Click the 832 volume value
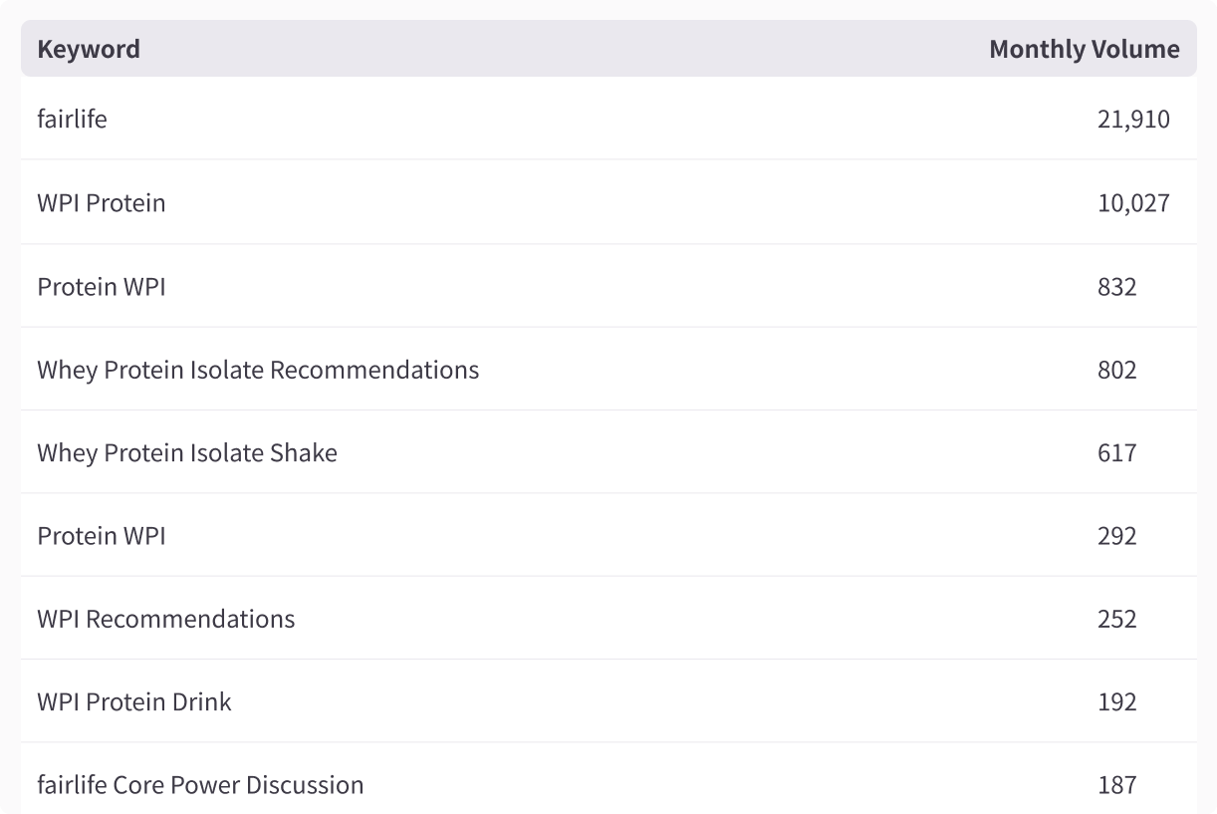The width and height of the screenshot is (1217, 814). (x=1116, y=286)
